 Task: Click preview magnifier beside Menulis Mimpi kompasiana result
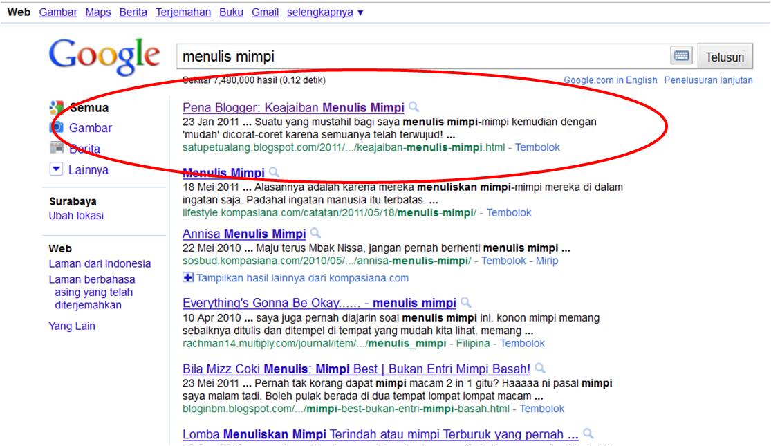(275, 172)
